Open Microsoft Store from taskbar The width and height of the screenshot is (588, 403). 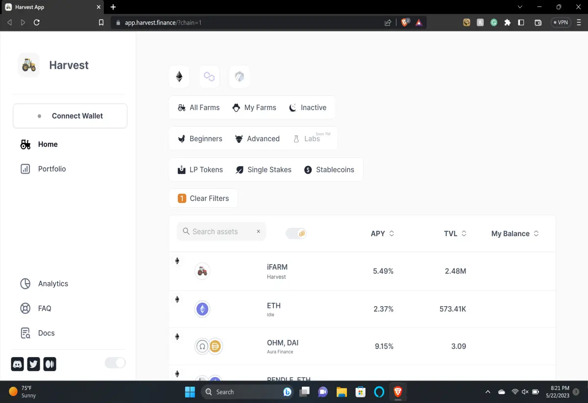(361, 392)
